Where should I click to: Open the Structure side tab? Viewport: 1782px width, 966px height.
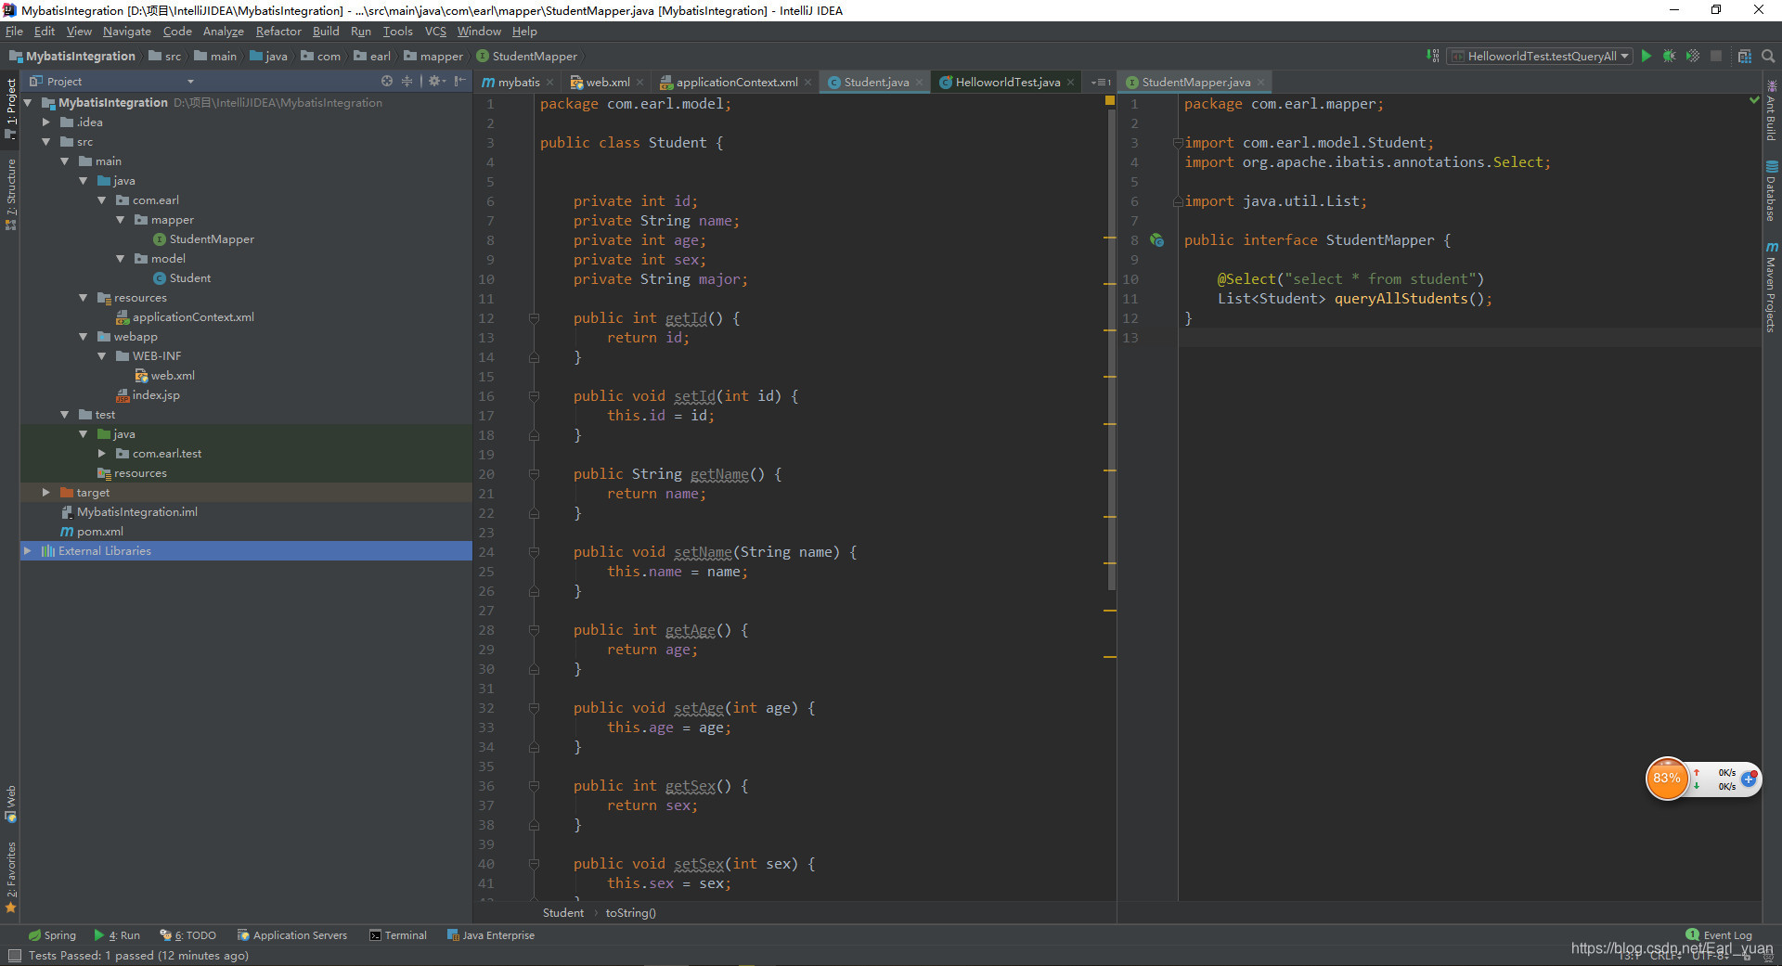coord(11,194)
